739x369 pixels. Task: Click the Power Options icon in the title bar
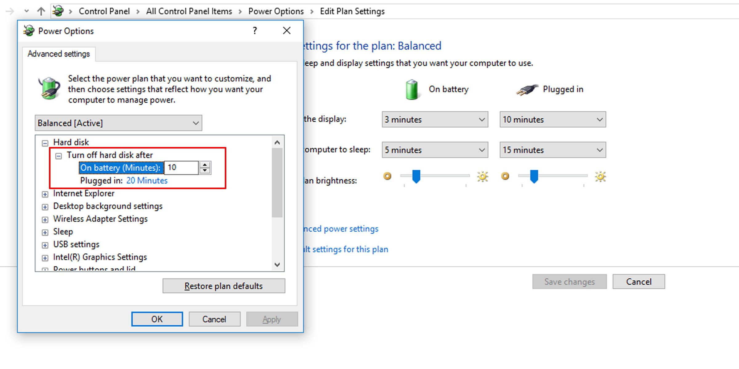pyautogui.click(x=28, y=30)
